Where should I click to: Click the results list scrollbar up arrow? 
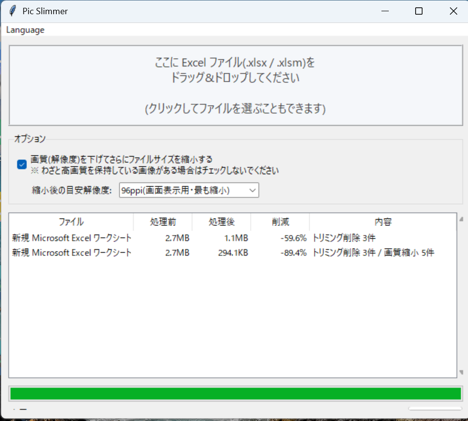462,219
